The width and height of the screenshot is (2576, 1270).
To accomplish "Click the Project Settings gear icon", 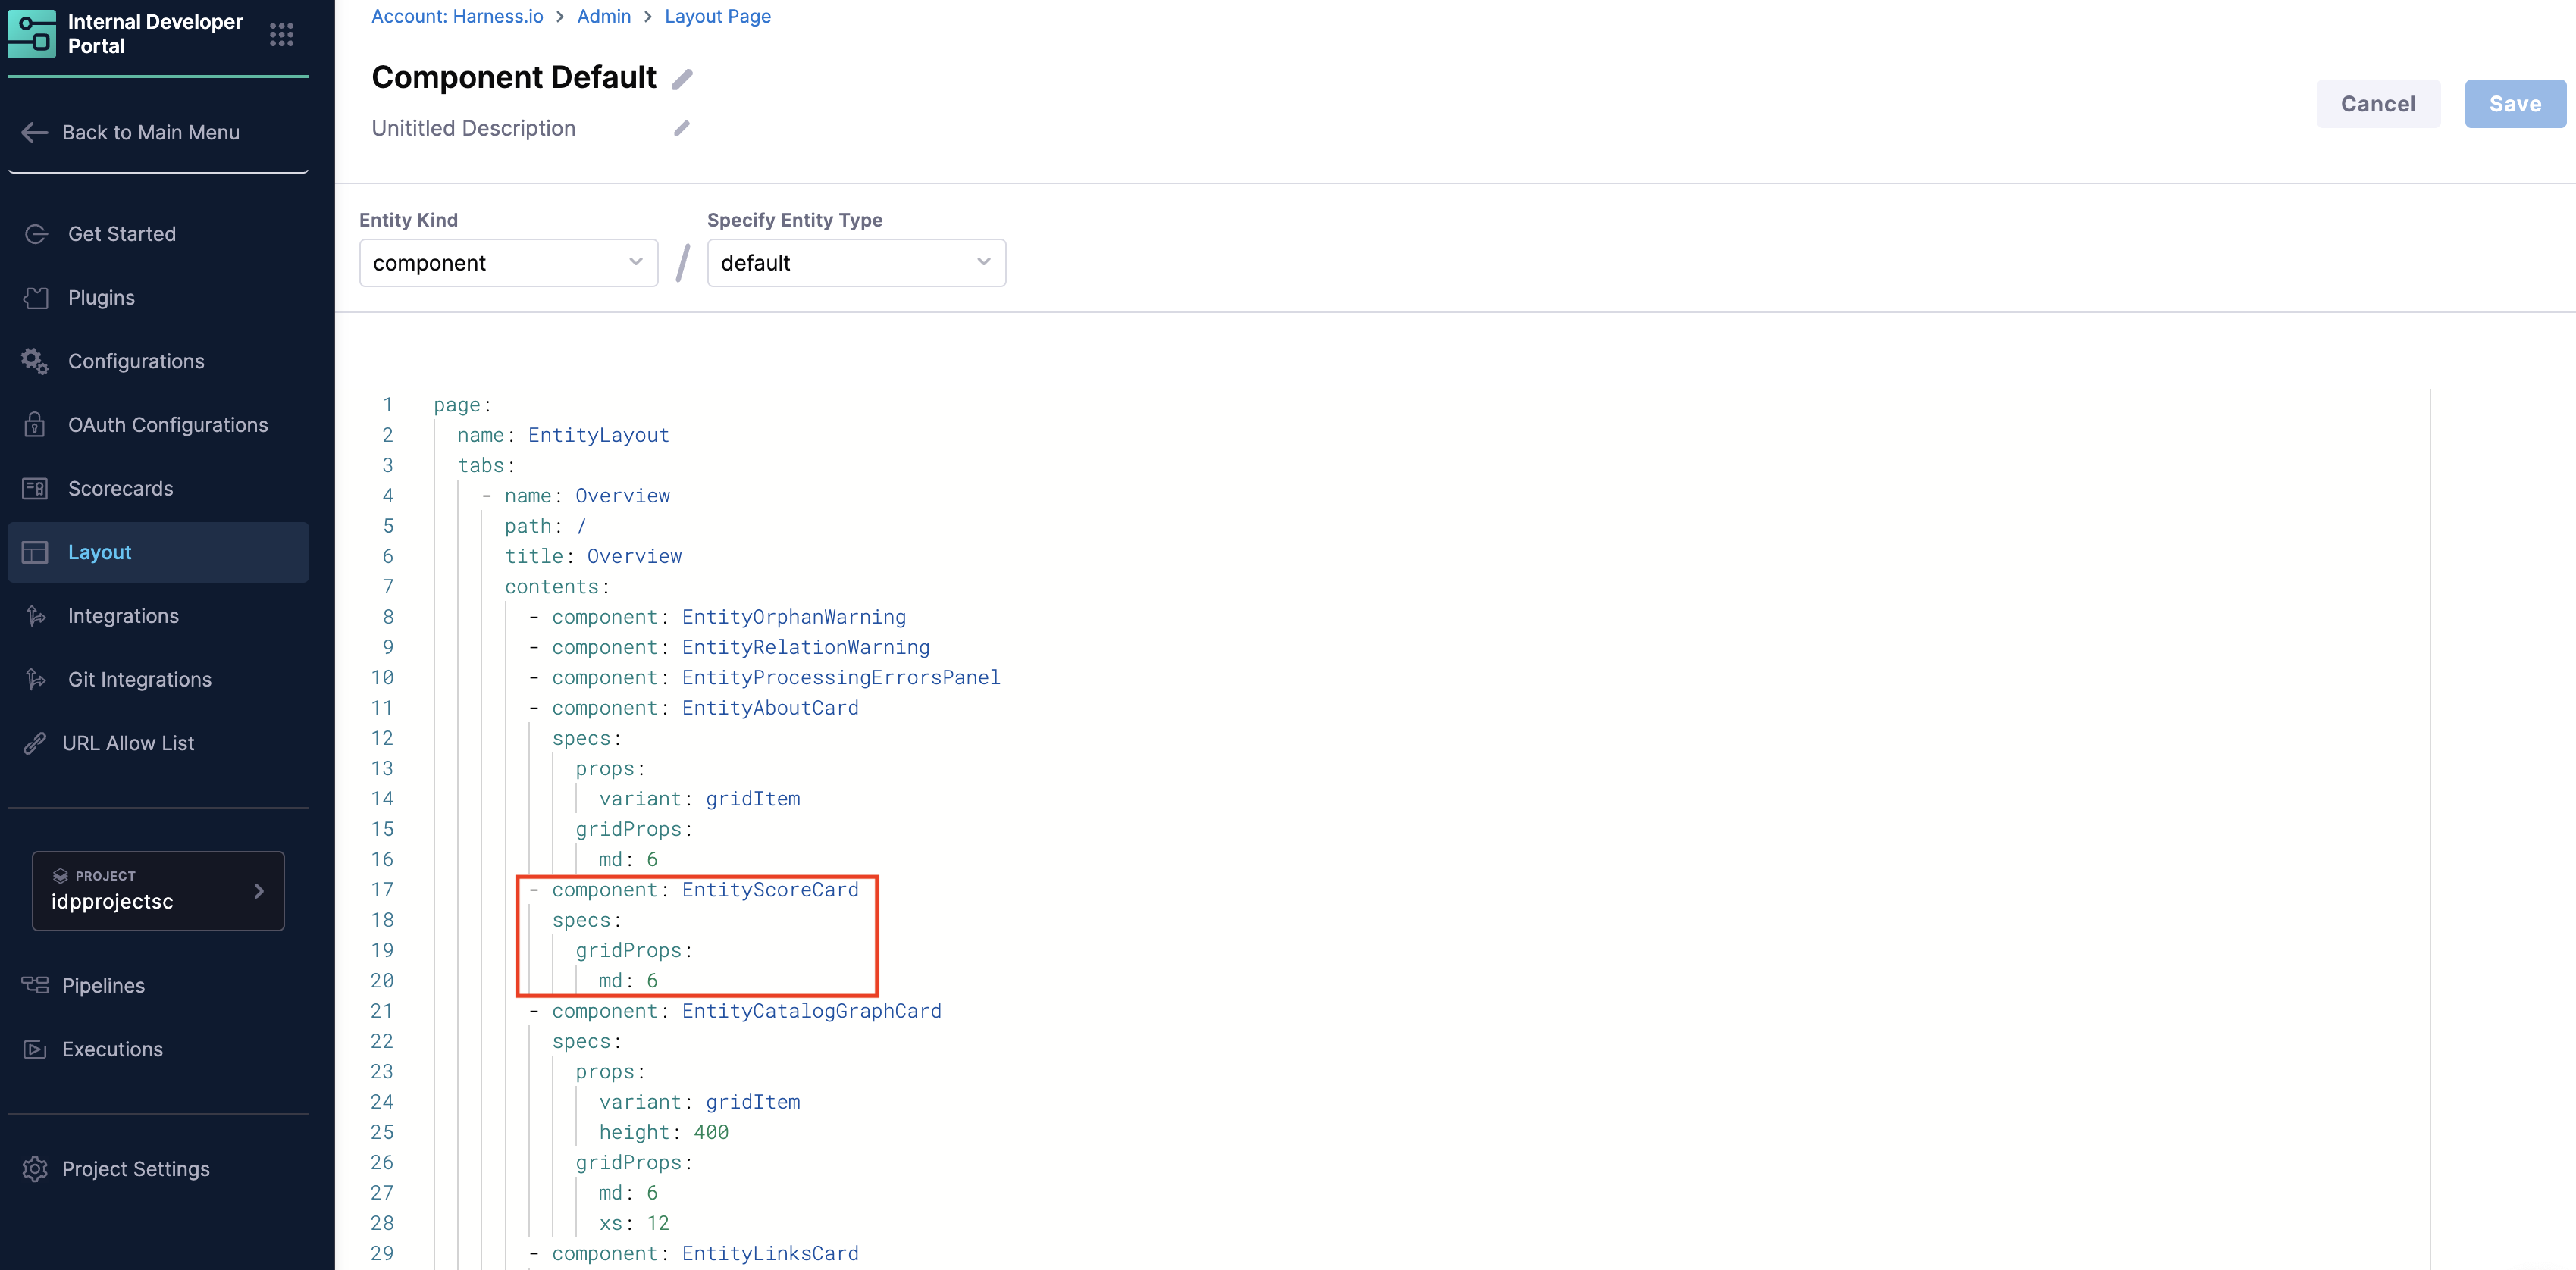I will pyautogui.click(x=35, y=1169).
